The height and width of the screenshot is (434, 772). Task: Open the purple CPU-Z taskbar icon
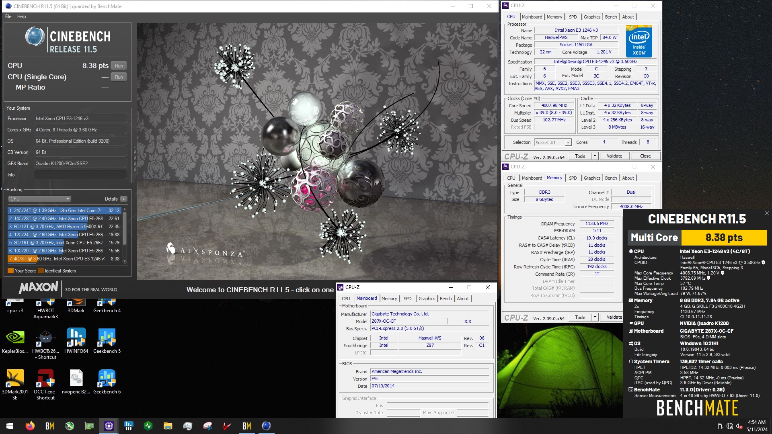[109, 426]
